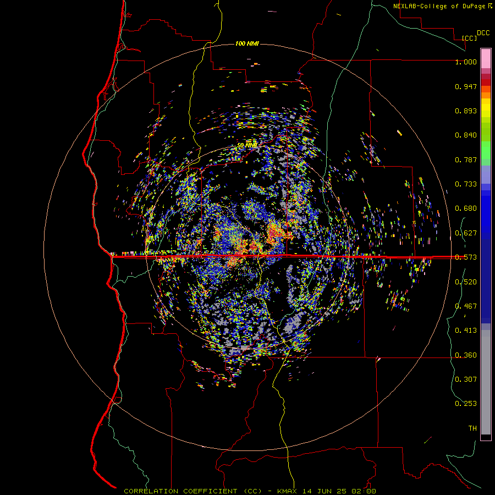The height and width of the screenshot is (495, 495).
Task: Pick the light pink top color bar segment
Action: (x=486, y=58)
